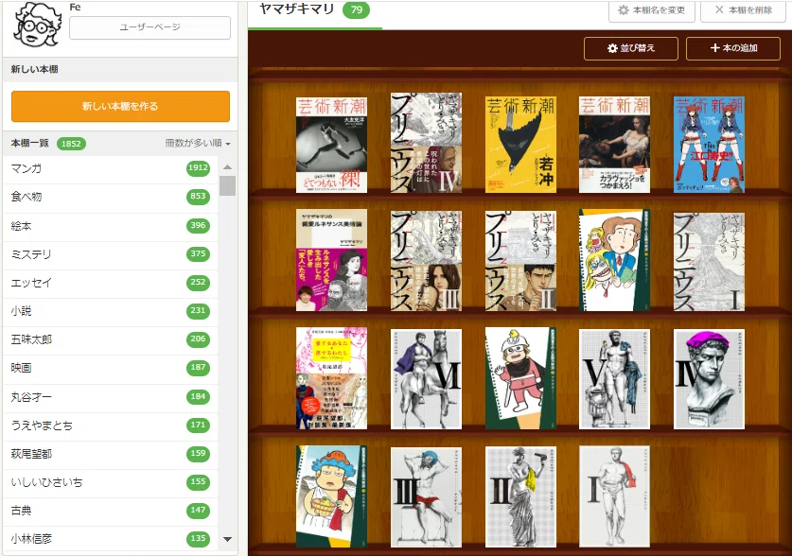Select the 古典 bookshelf

[x=111, y=511]
